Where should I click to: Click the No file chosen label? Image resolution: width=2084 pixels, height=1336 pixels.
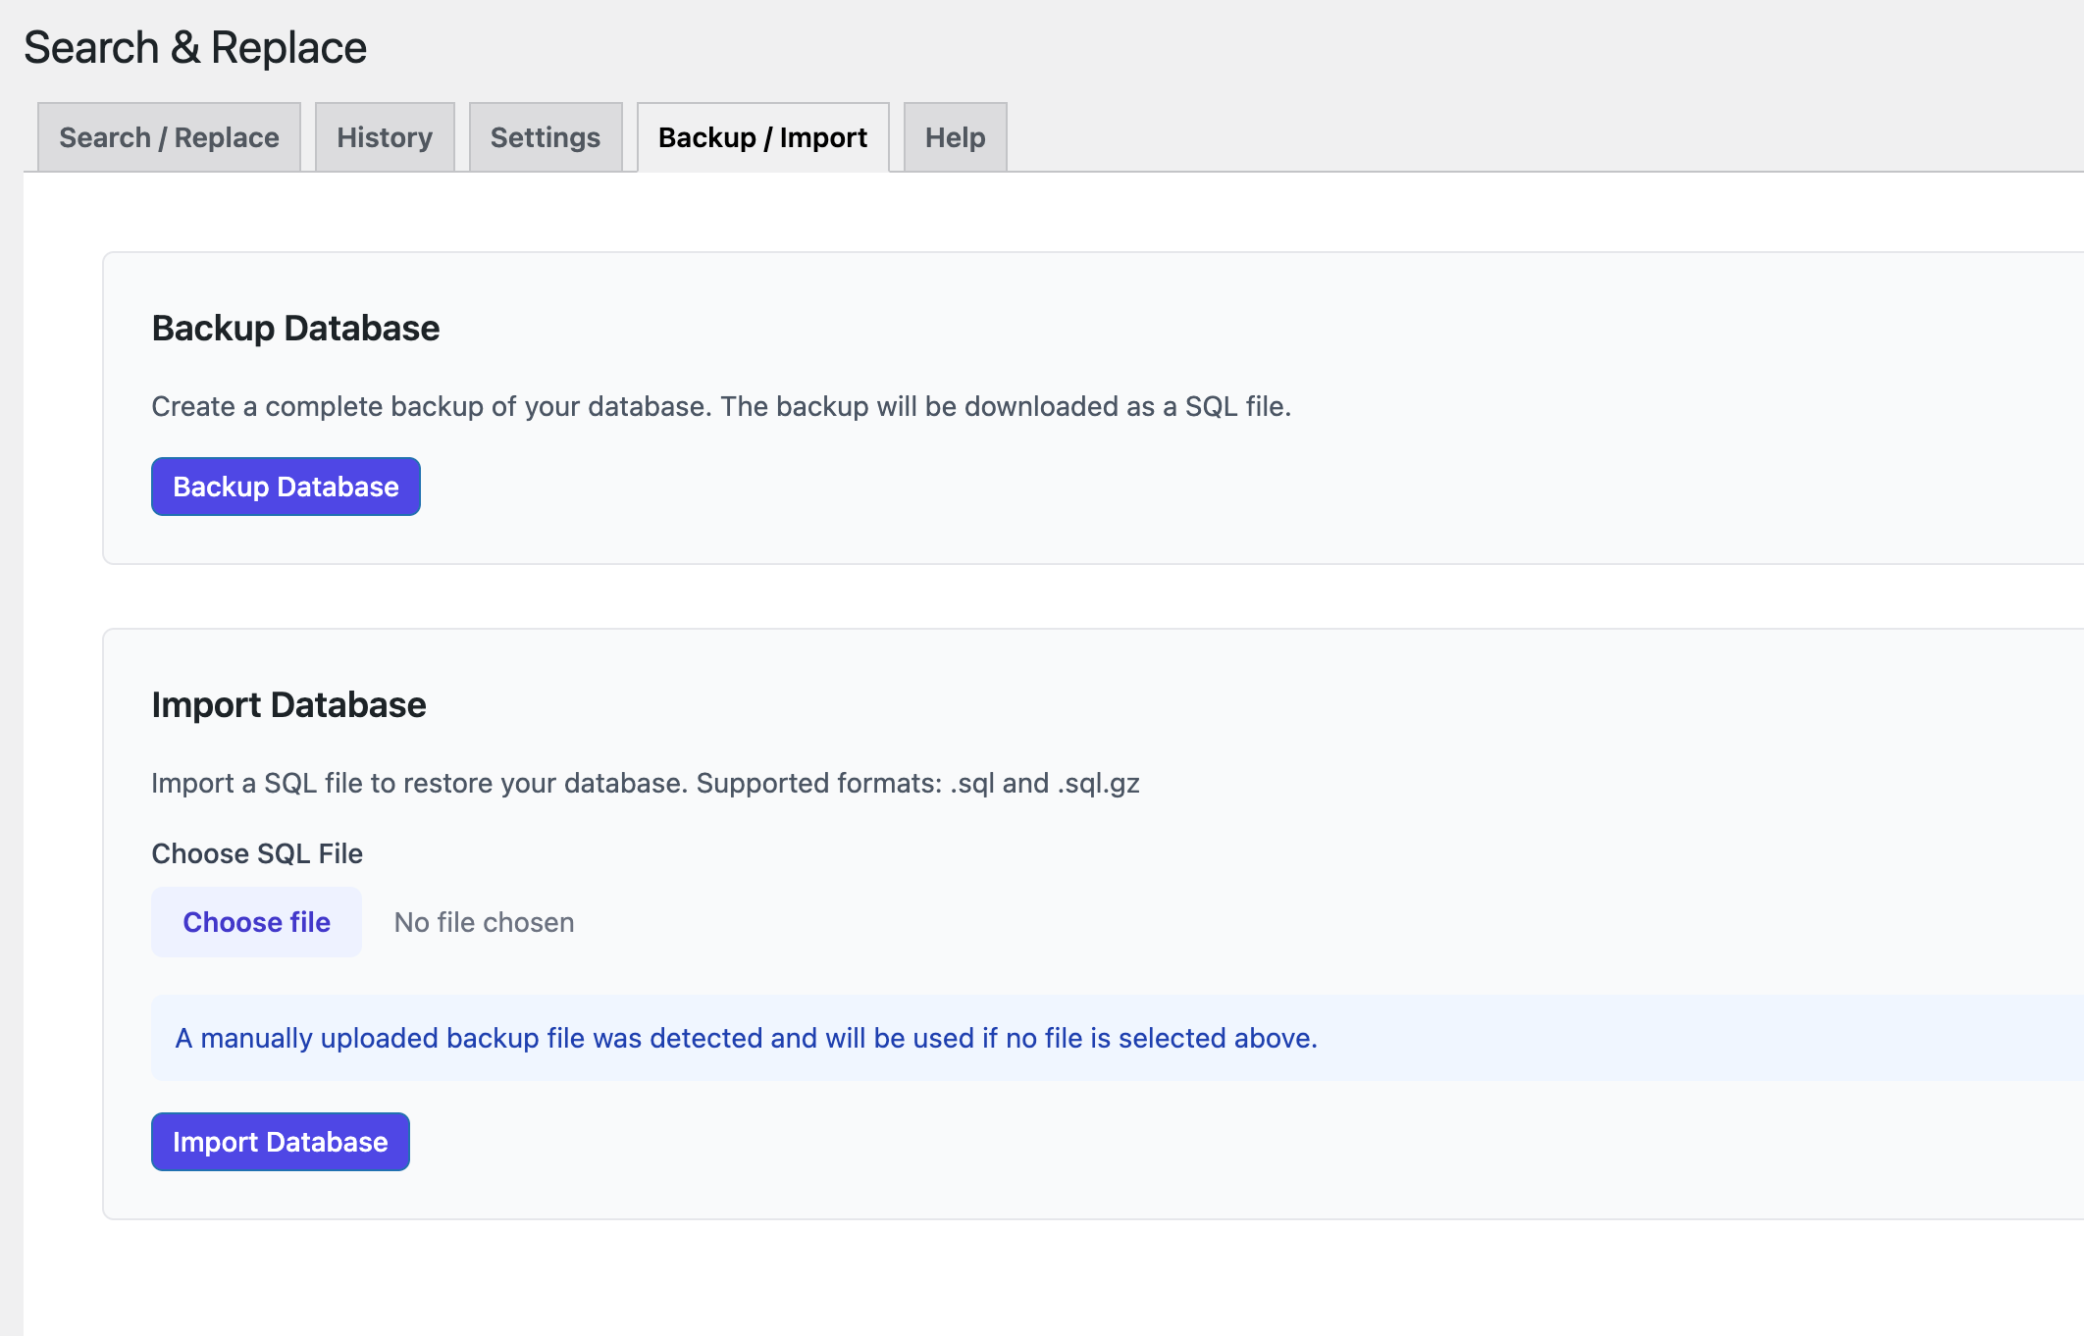(483, 921)
